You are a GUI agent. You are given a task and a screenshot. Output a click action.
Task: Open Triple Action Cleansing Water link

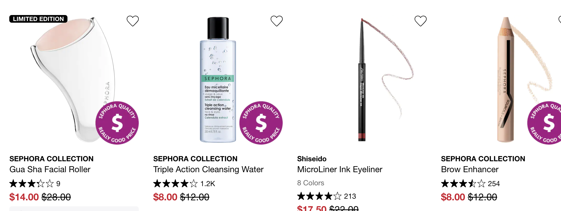(x=208, y=169)
